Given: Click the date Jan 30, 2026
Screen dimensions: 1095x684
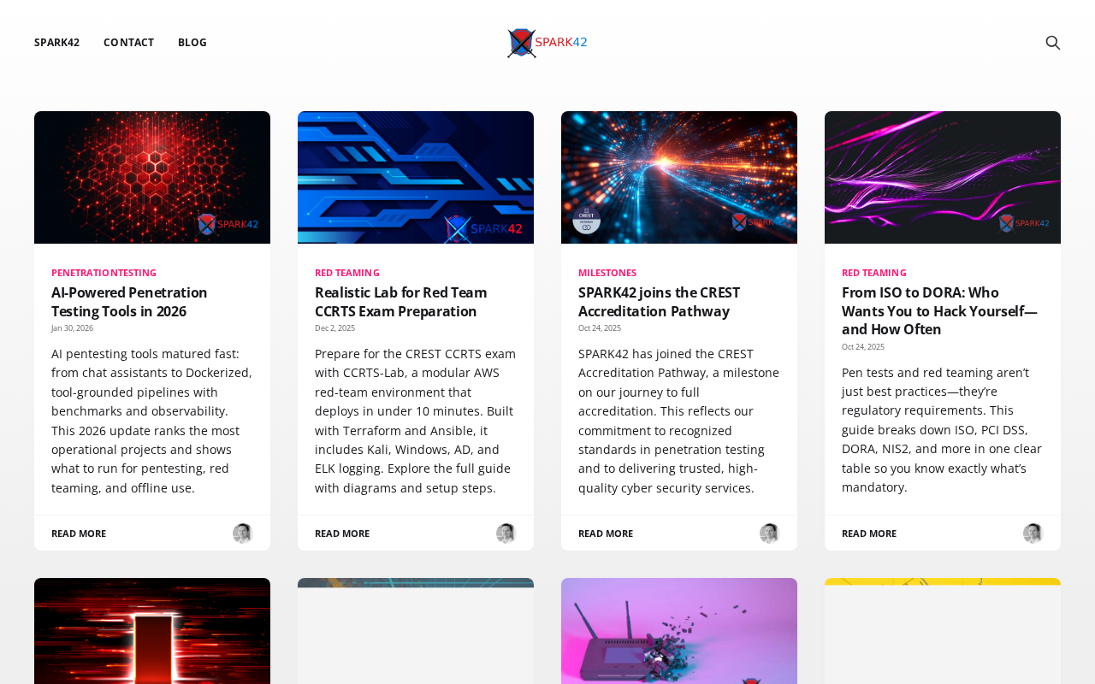Looking at the screenshot, I should pyautogui.click(x=73, y=328).
